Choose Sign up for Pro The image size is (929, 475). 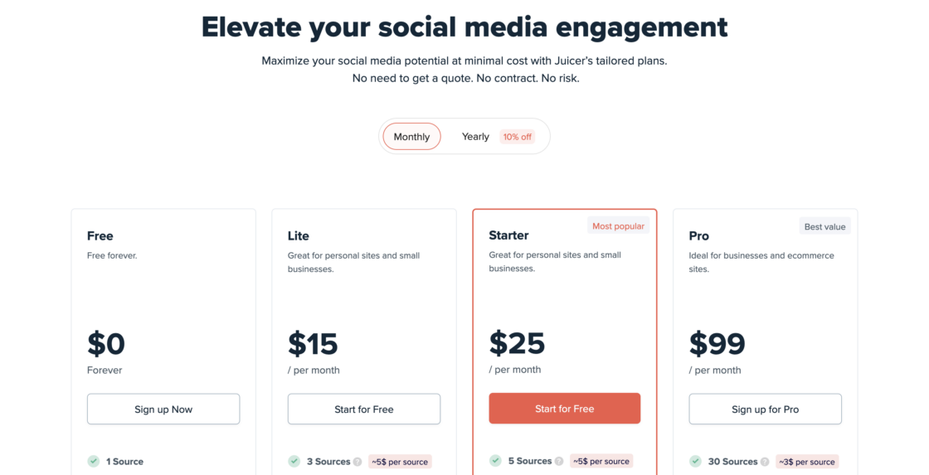coord(765,409)
